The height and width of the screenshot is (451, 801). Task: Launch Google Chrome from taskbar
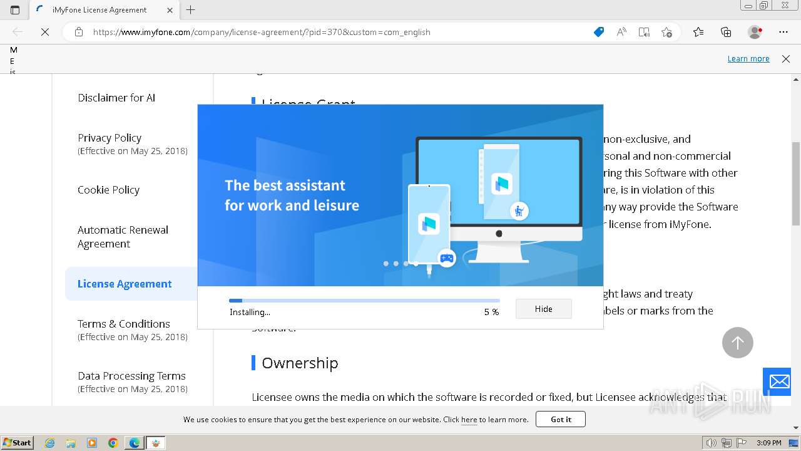113,443
